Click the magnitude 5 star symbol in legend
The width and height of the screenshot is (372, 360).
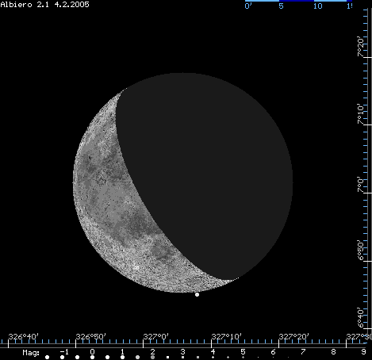(243, 358)
